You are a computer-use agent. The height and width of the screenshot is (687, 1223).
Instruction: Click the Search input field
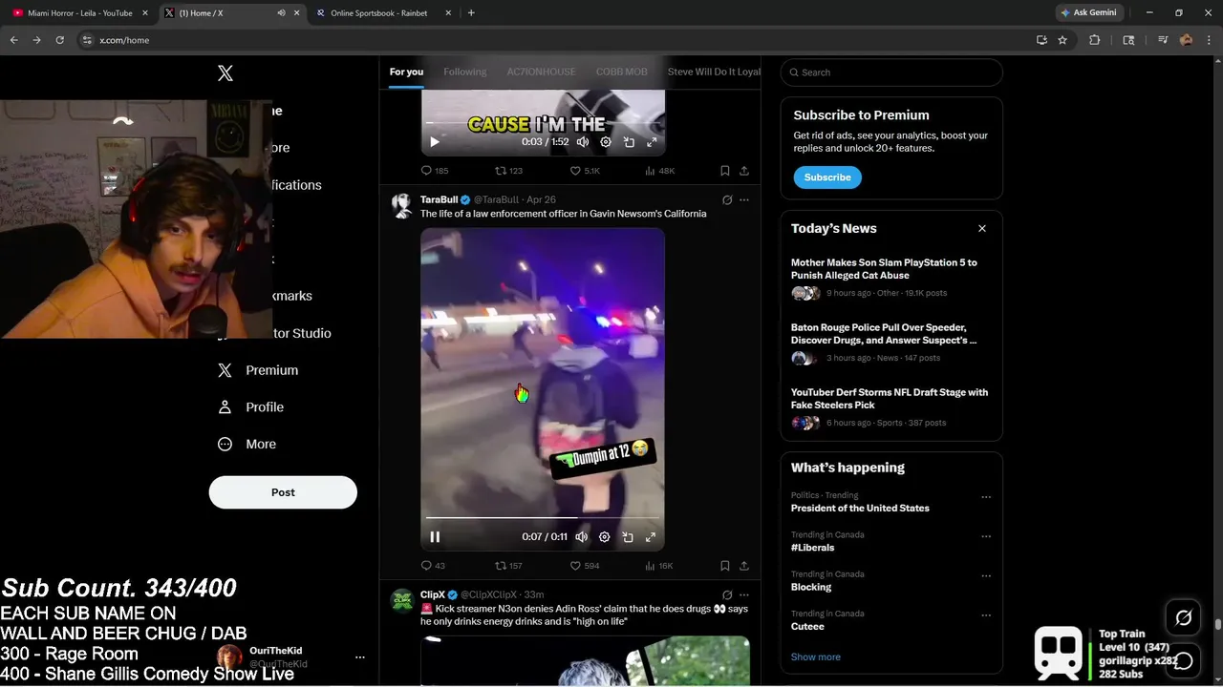point(891,73)
